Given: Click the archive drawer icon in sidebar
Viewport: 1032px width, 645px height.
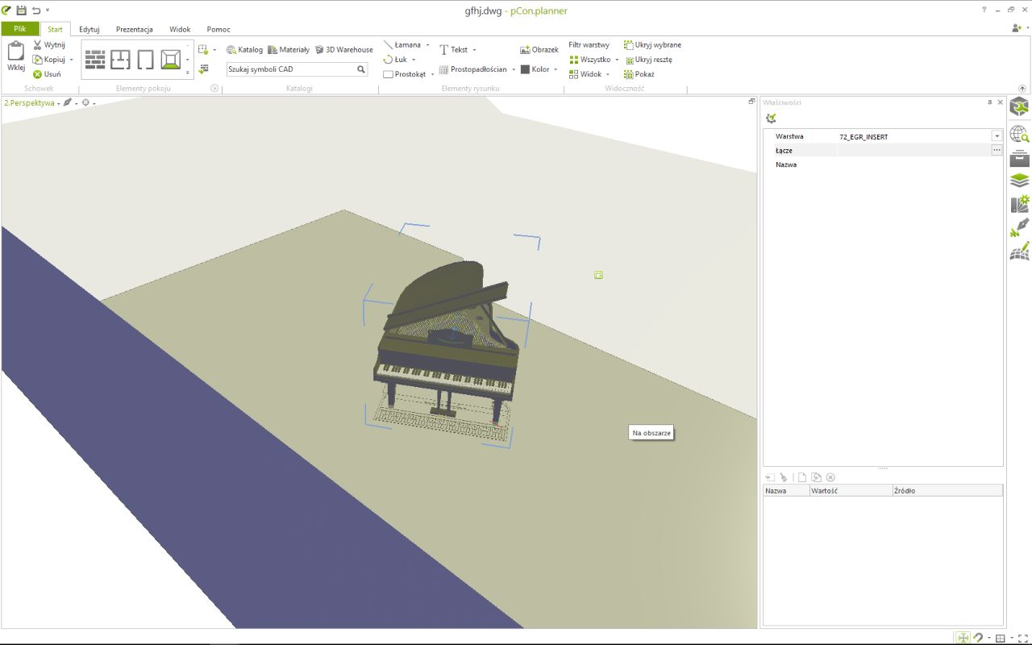Looking at the screenshot, I should (x=1020, y=157).
